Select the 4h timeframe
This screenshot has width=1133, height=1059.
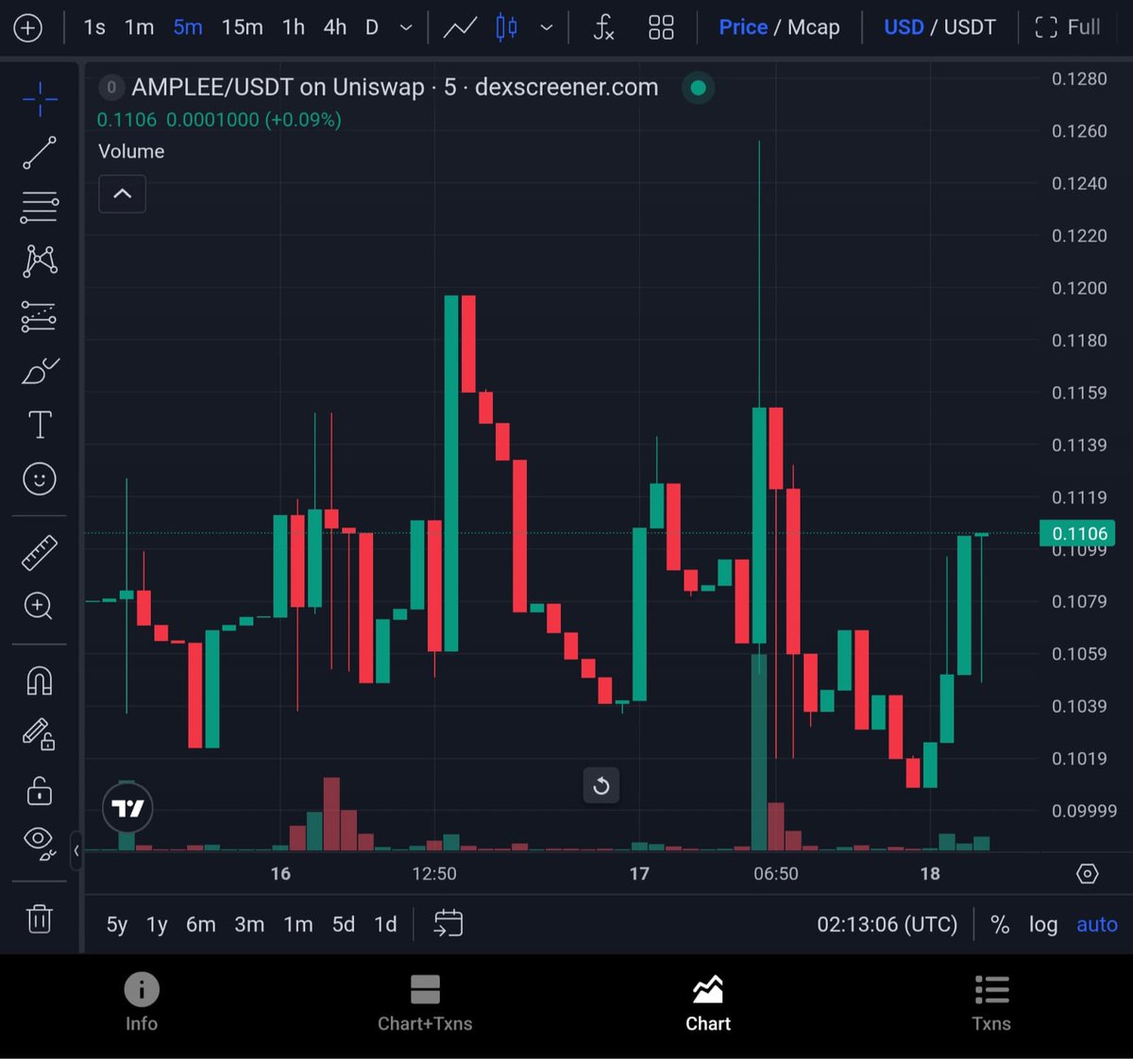pos(335,27)
